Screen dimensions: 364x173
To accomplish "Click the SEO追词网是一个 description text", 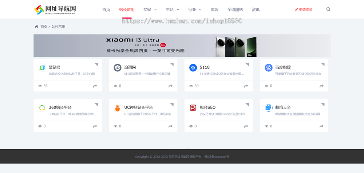I will tap(147, 74).
